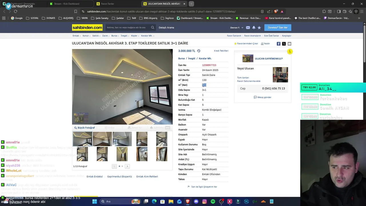Open Favori Aramalarım link
The height and width of the screenshot is (206, 366).
click(252, 36)
